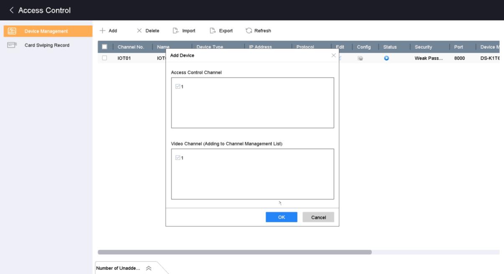Click the Import toolbar icon
The image size is (504, 274).
click(x=176, y=31)
